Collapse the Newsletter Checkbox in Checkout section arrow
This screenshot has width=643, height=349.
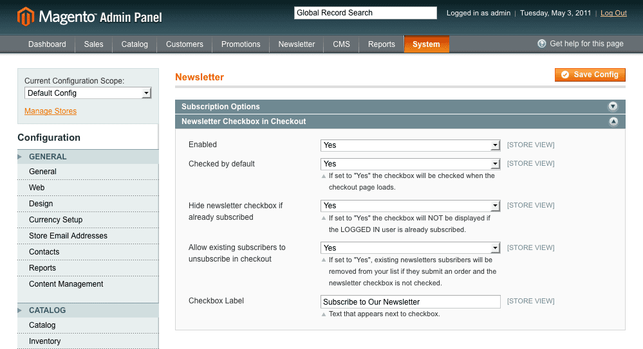tap(613, 121)
